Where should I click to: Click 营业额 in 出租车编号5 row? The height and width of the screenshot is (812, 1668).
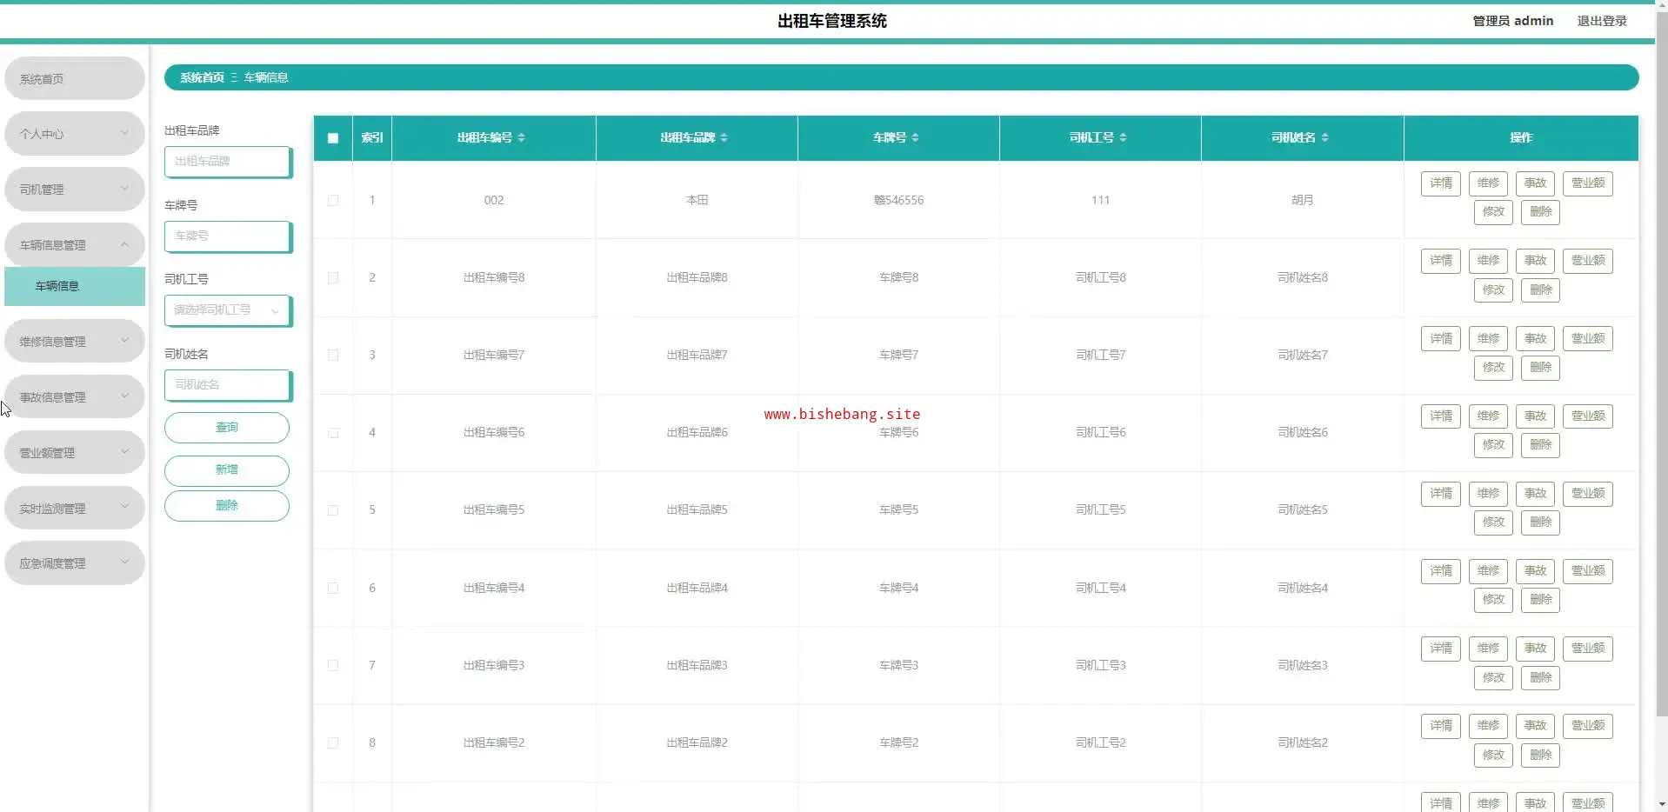[1588, 494]
